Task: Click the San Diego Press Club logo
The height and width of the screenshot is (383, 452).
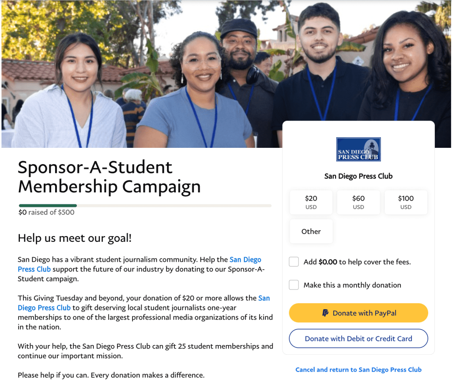Action: (x=358, y=149)
